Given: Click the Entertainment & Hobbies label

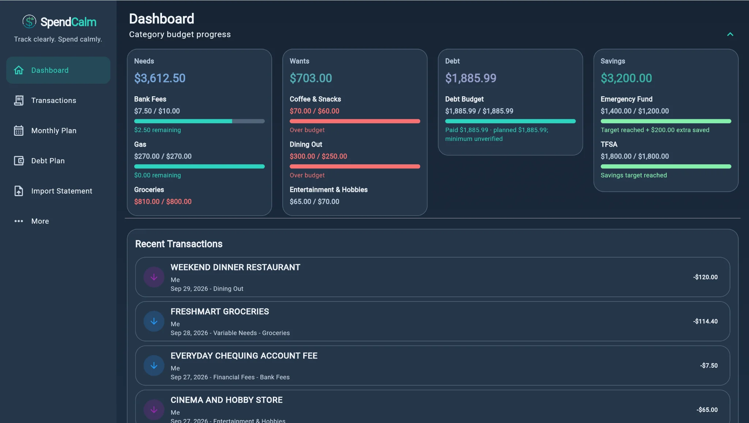Looking at the screenshot, I should tap(328, 190).
